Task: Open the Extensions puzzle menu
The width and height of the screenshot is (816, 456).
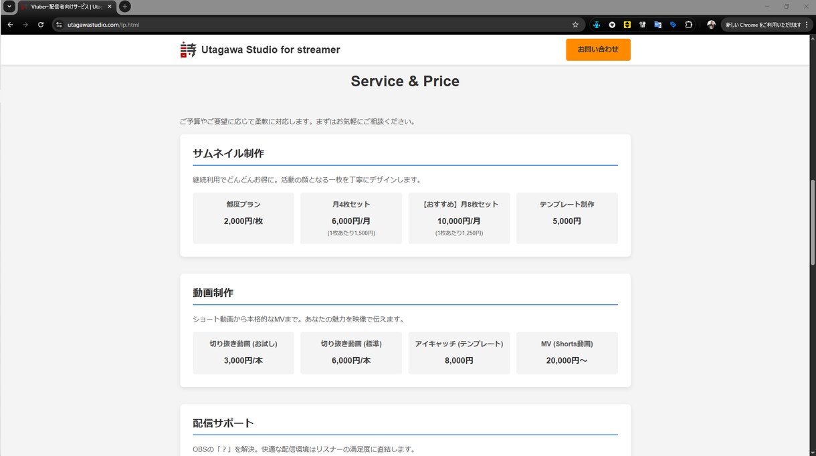Action: tap(689, 25)
